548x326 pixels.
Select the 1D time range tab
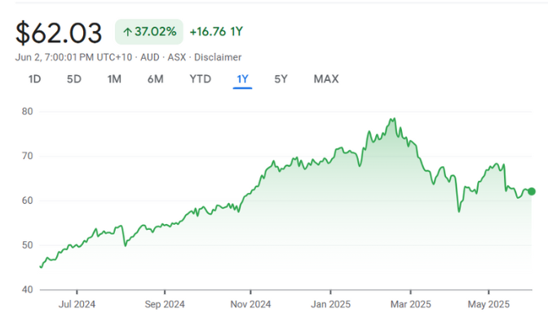pos(34,79)
